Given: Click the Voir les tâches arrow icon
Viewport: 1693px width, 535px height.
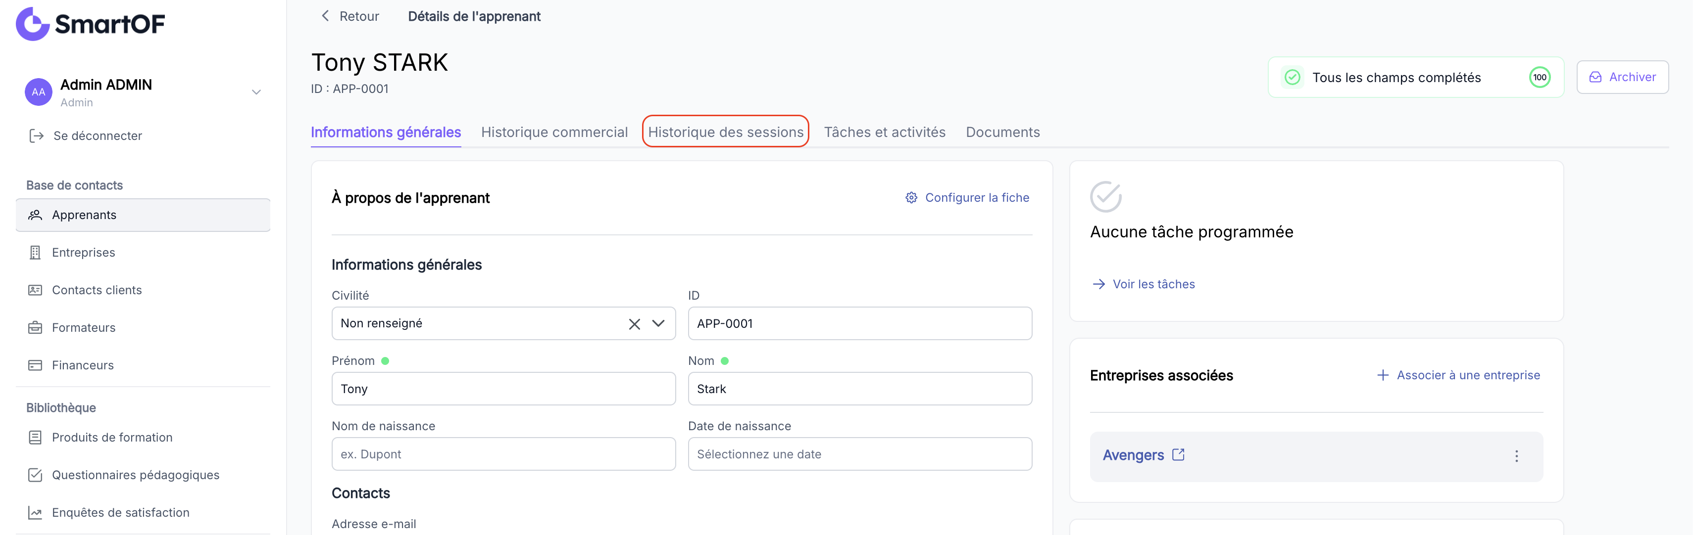Looking at the screenshot, I should click(x=1098, y=284).
